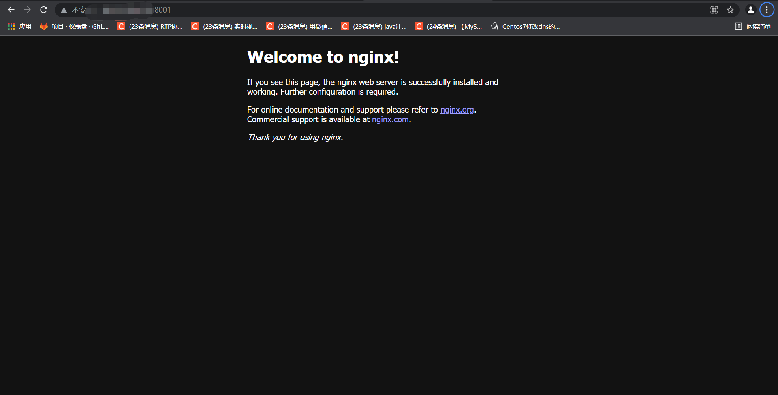Open the 应用 apps shortcut
Screen dimensions: 778x395
(19, 26)
